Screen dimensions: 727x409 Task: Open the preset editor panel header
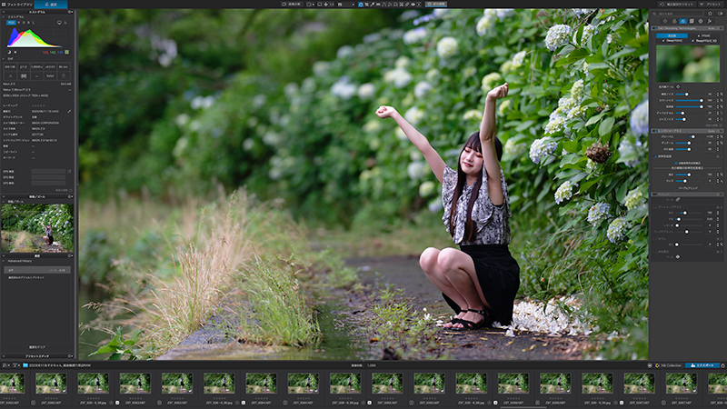point(37,356)
